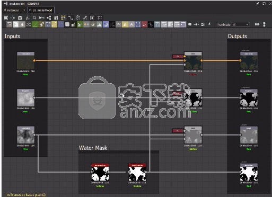Image resolution: width=272 pixels, height=197 pixels.
Task: Click the dark cube node icon
Action: tap(67, 24)
